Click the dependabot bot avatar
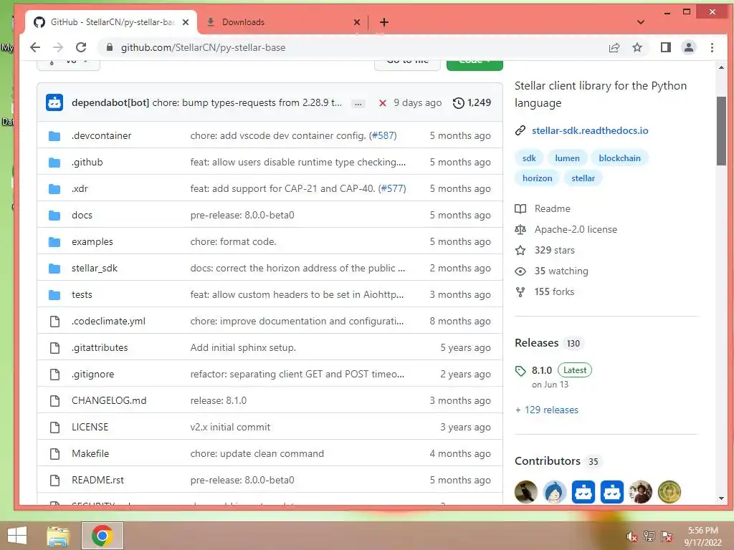The image size is (734, 550). pos(54,102)
